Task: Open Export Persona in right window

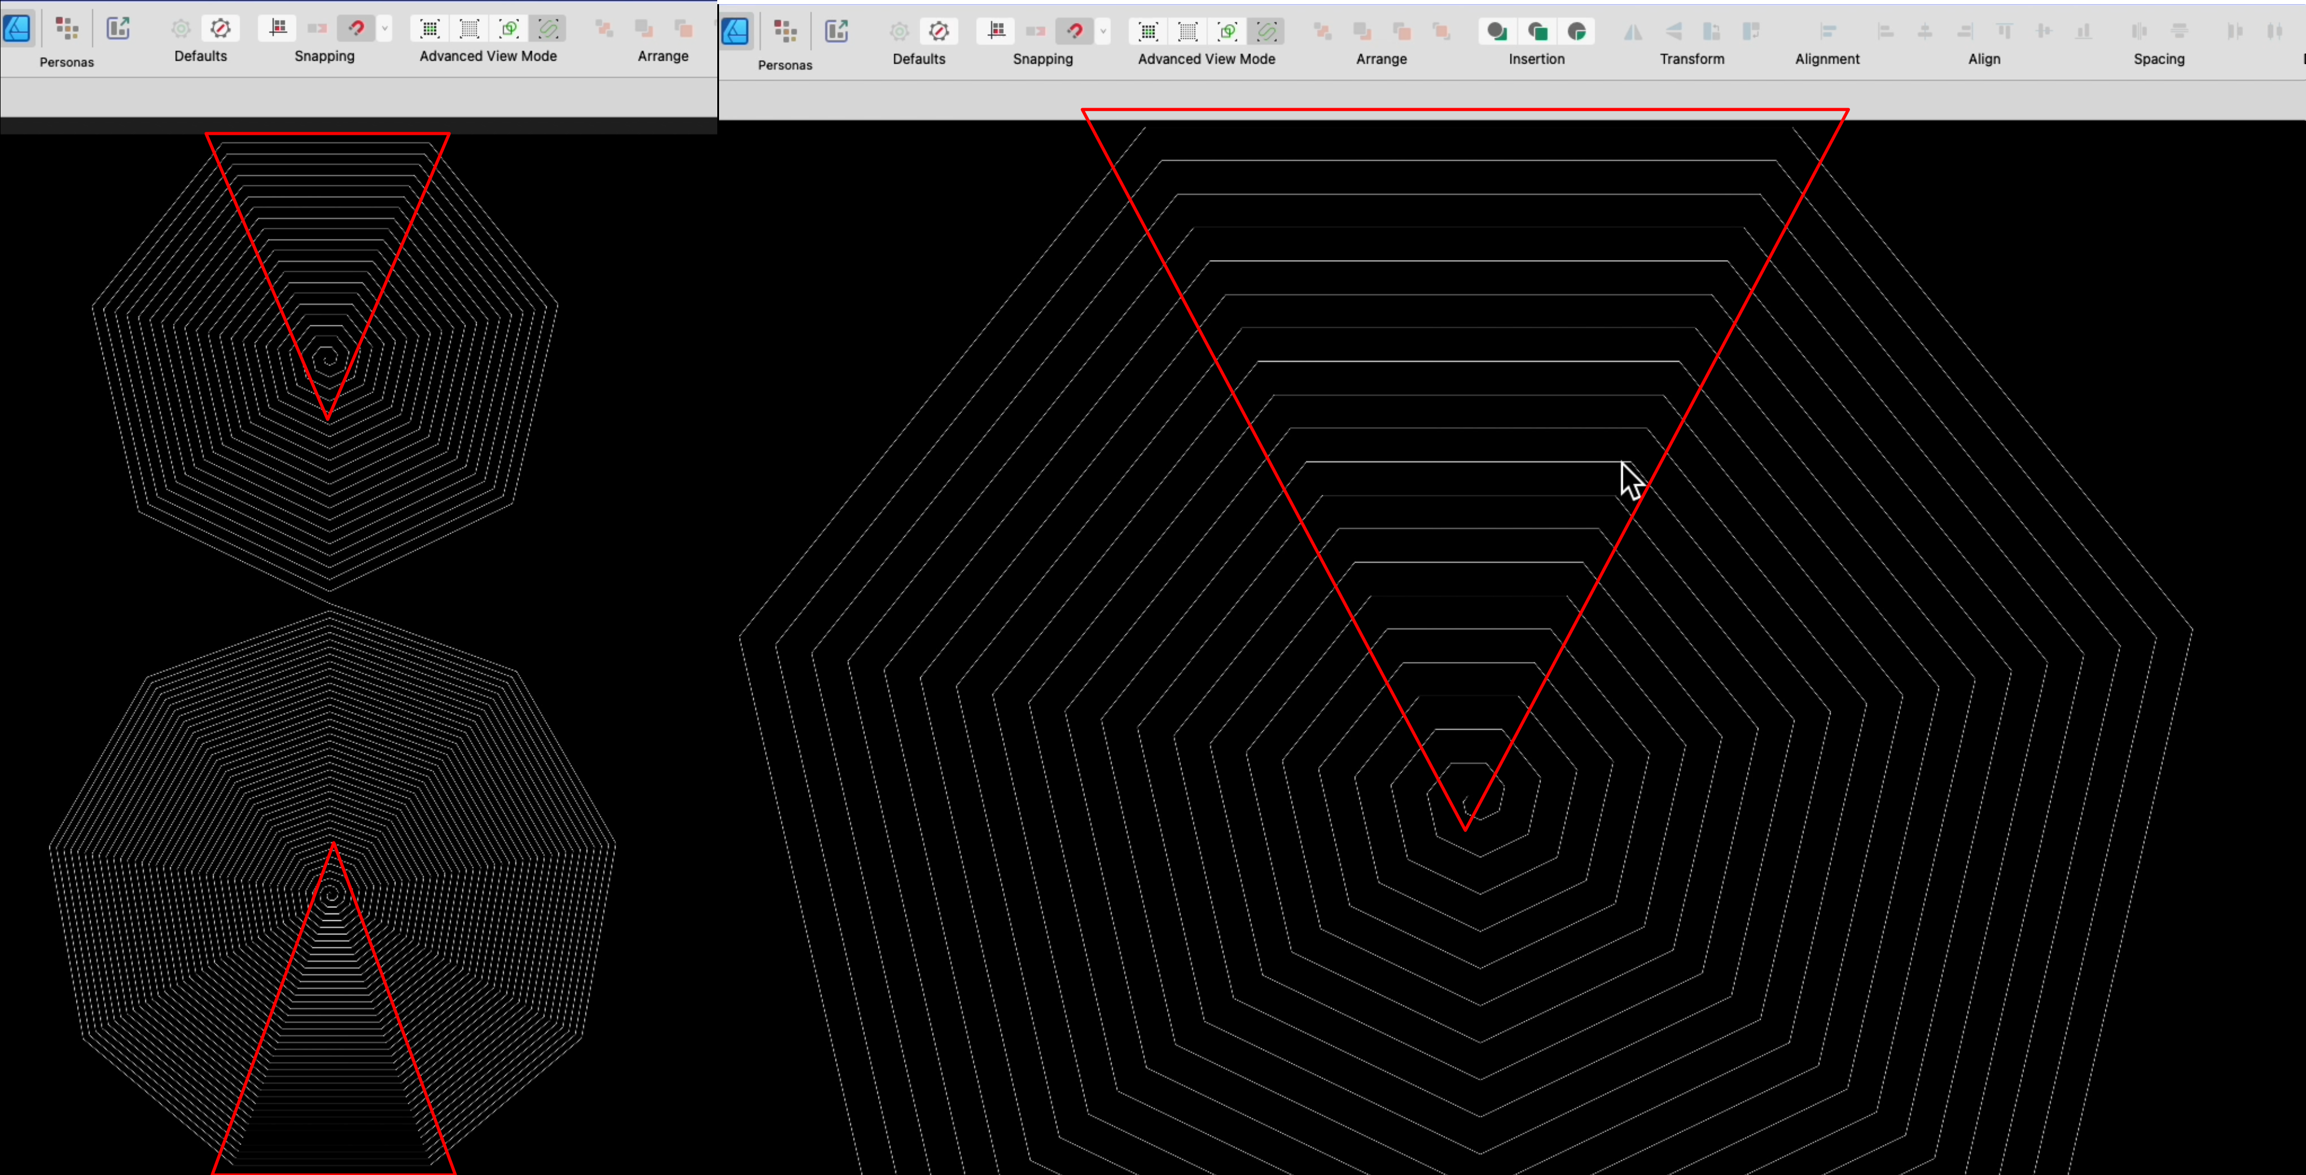Action: [x=837, y=31]
